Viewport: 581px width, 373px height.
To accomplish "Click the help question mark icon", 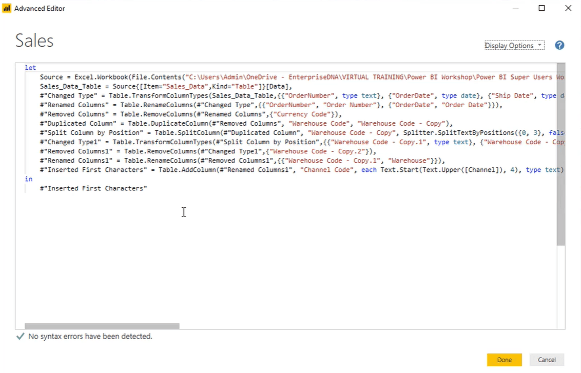I will point(559,45).
